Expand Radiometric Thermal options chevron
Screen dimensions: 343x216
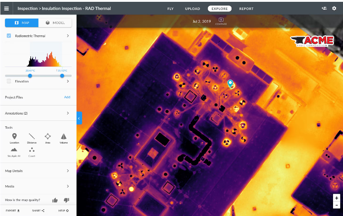pos(68,36)
